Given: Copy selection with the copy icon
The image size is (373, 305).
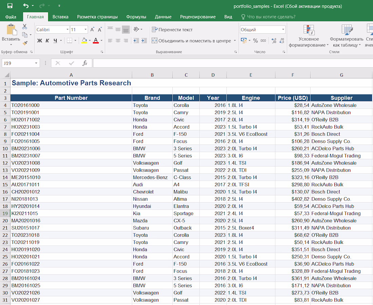Looking at the screenshot, I should pyautogui.click(x=25, y=35).
